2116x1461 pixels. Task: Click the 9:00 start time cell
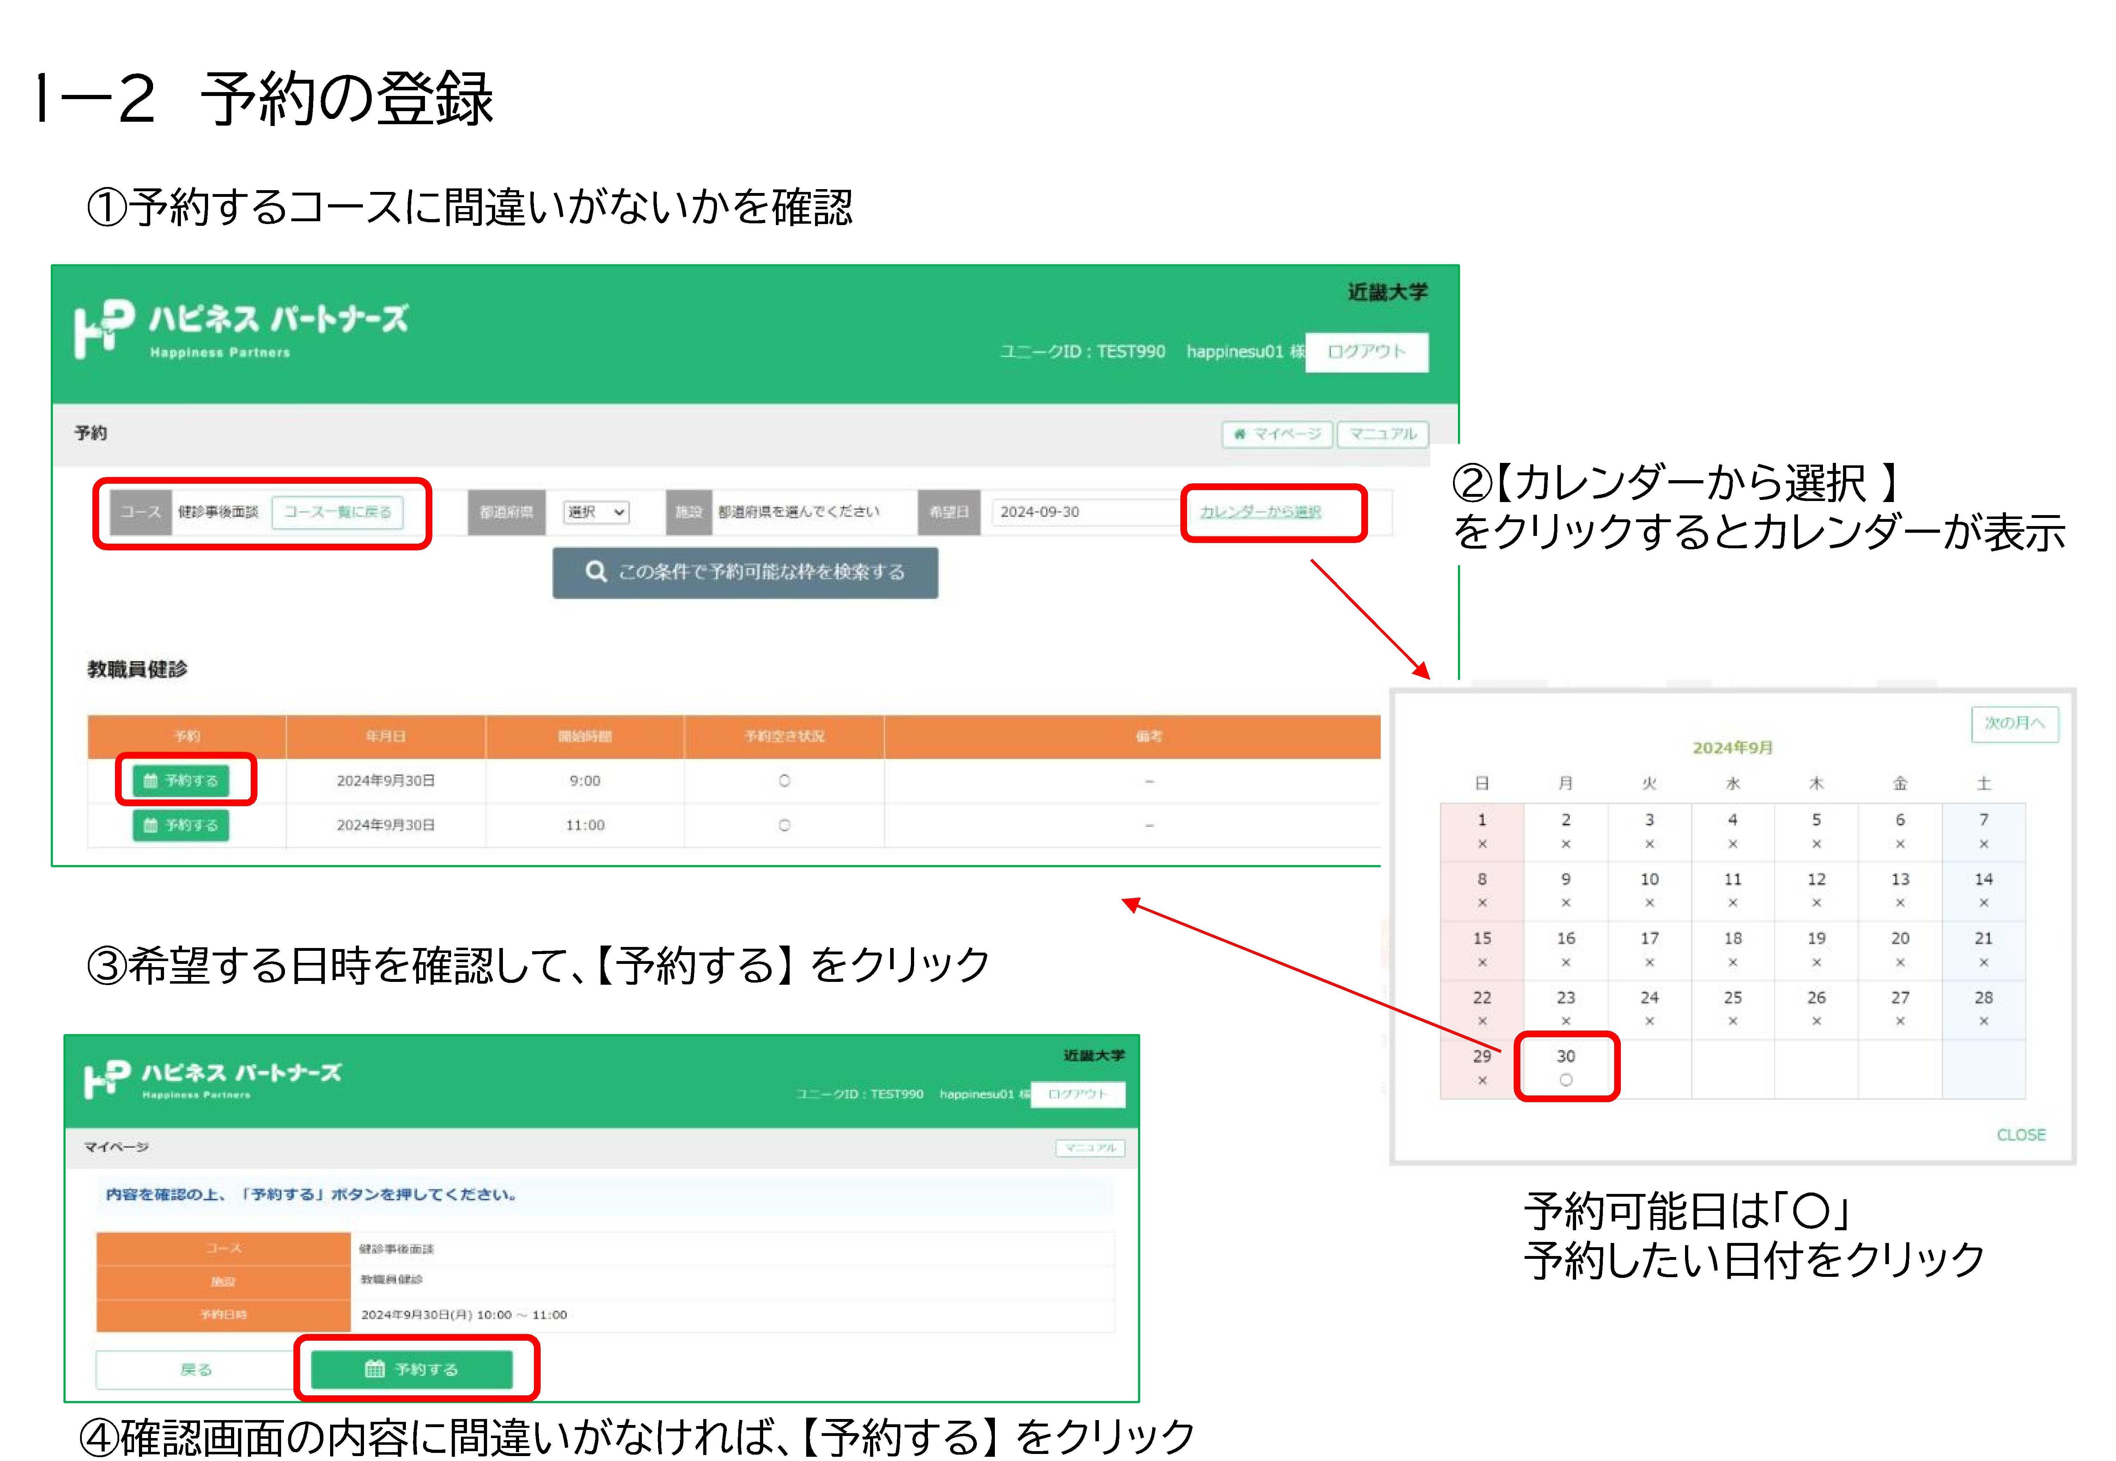pos(585,781)
